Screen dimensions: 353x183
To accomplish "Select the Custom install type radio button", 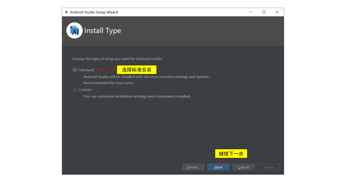I will 75,89.
